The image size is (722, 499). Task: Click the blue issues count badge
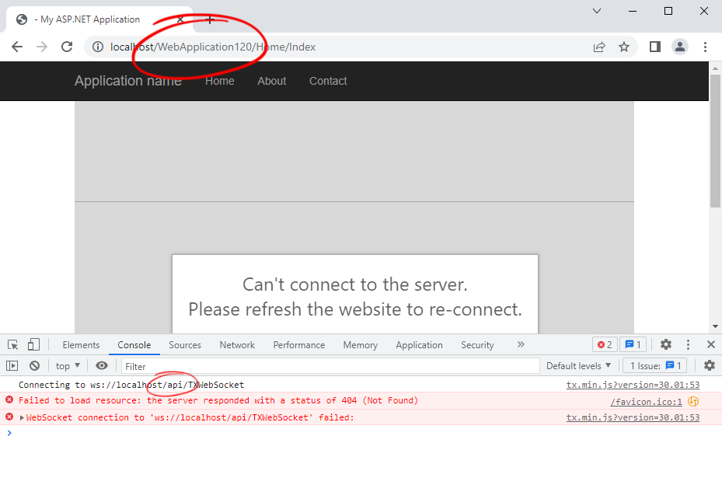pos(633,345)
